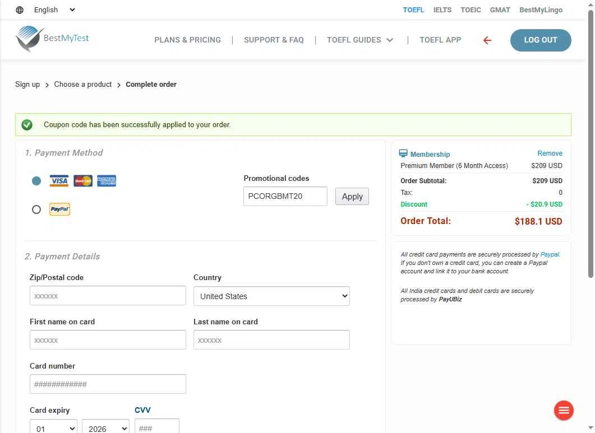Screen dimensions: 595x433
Task: Go to Sign up breadcrumb
Action: point(27,84)
